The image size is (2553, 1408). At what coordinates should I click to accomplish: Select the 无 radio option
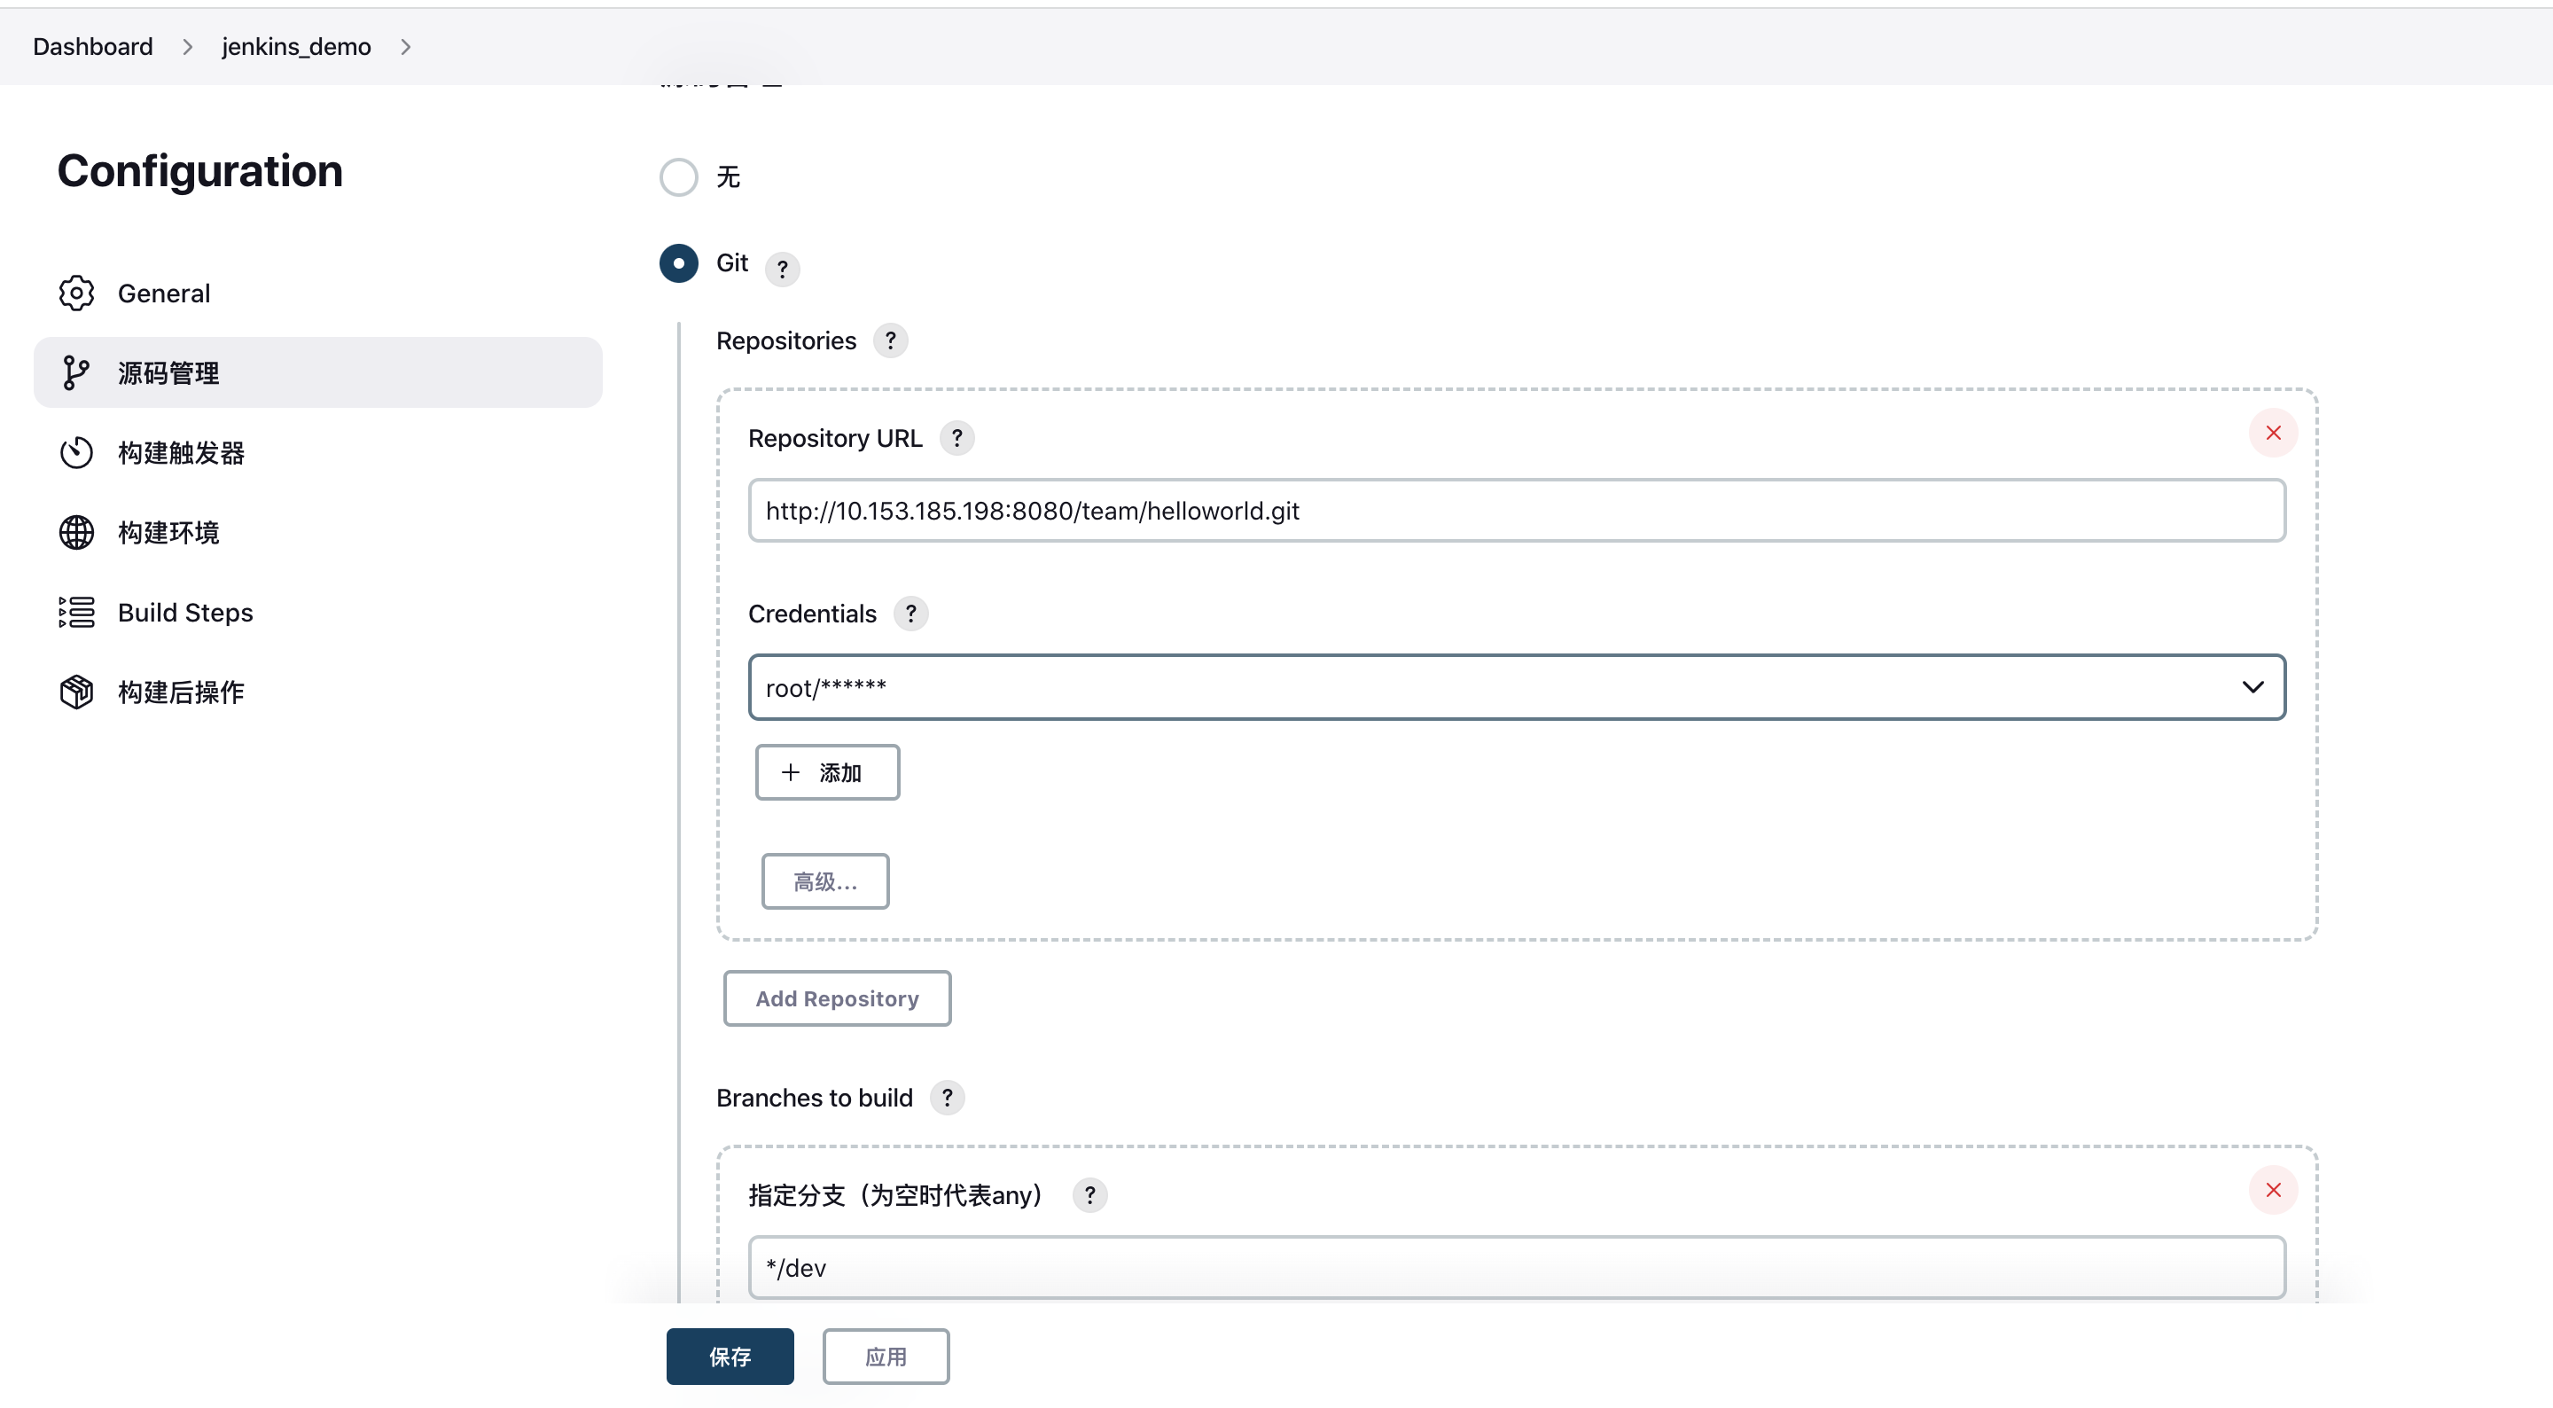tap(679, 177)
